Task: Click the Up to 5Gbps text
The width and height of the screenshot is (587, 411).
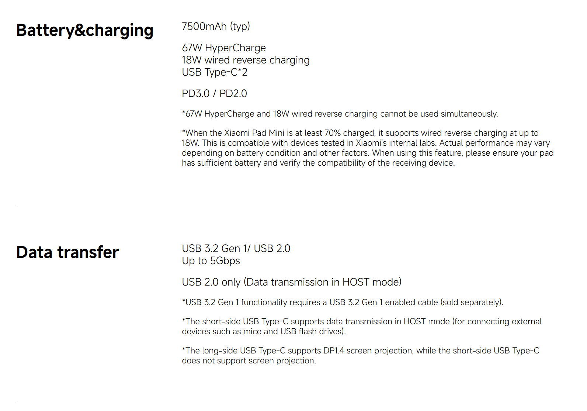Action: pyautogui.click(x=211, y=261)
